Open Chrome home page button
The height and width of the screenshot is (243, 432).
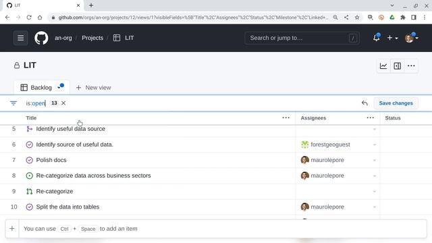click(x=40, y=18)
